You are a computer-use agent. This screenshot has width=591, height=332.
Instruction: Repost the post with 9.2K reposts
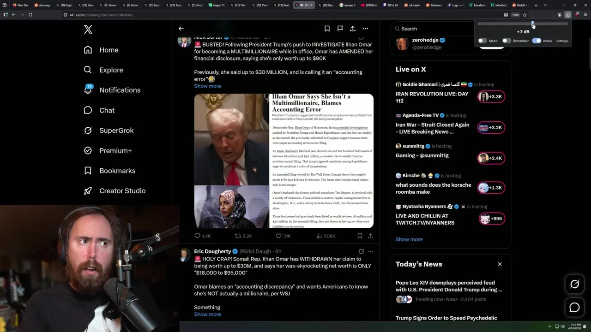coord(243,236)
